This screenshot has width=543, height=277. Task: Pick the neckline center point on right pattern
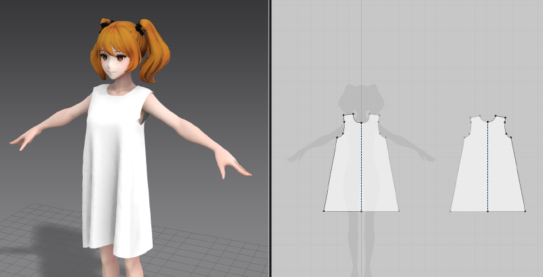487,120
